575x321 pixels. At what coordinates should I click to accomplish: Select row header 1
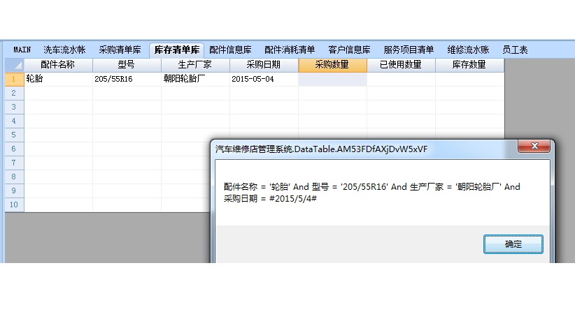point(14,79)
